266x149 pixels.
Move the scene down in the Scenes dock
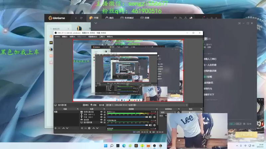pos(67,128)
